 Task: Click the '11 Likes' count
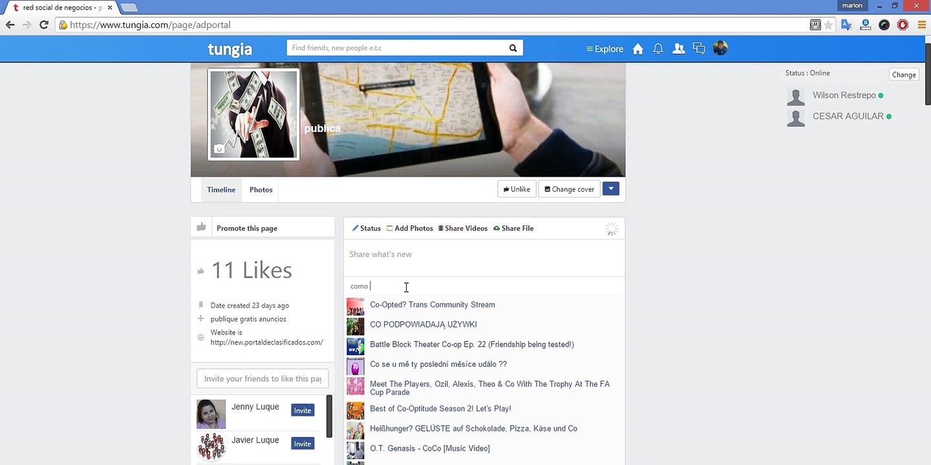tap(251, 271)
